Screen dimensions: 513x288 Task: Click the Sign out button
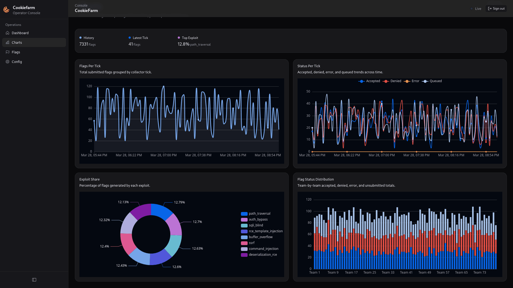point(496,8)
